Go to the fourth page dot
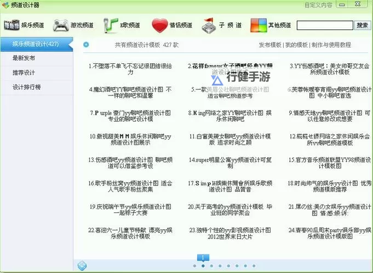Screen dimensions: 373x273 click(220, 266)
